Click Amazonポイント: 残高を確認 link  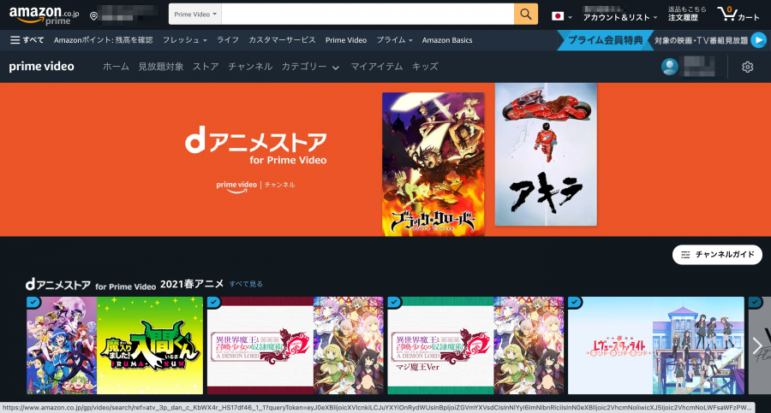104,40
